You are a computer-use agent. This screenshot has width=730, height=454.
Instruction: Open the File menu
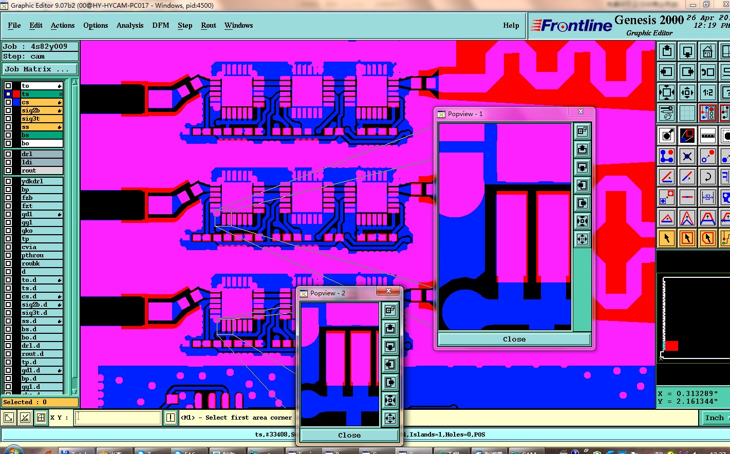(14, 25)
